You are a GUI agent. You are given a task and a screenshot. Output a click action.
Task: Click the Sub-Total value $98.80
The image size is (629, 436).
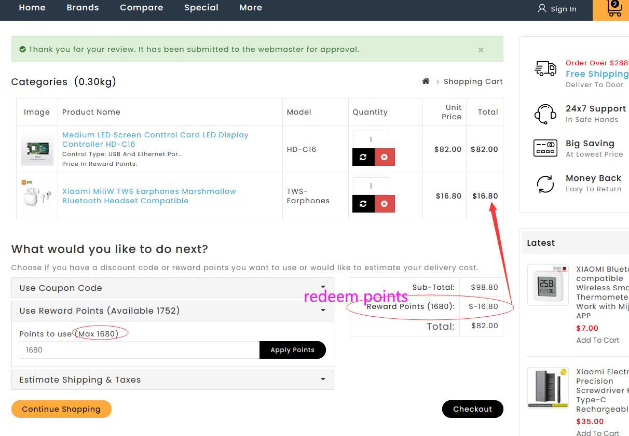(484, 287)
